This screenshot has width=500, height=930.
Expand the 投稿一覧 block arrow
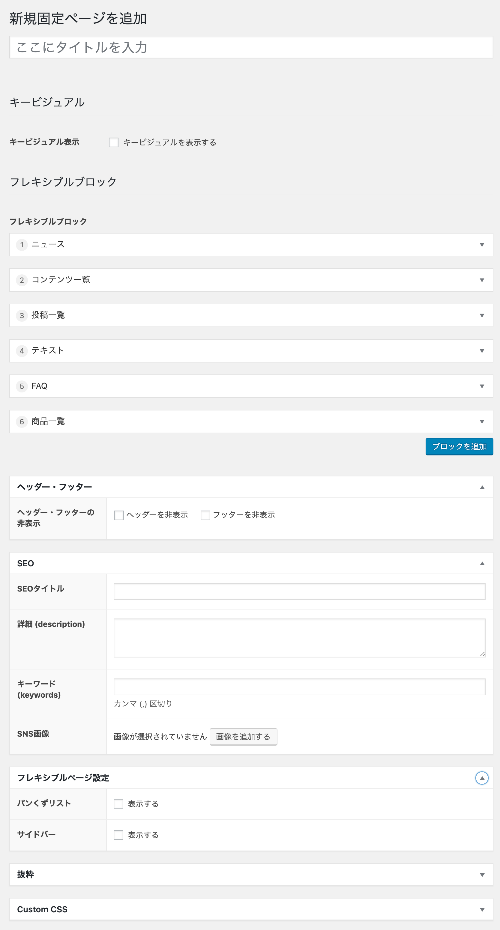point(482,315)
